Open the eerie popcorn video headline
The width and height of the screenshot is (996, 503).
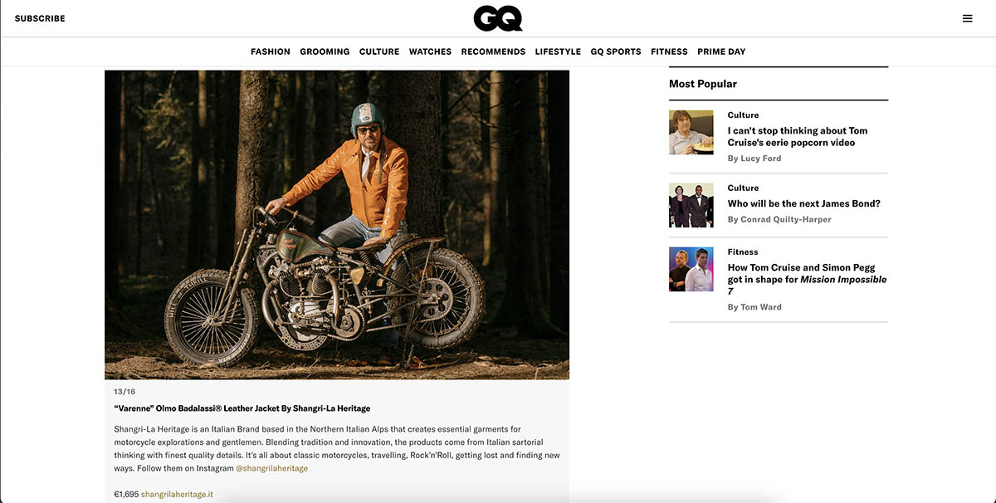[x=798, y=136]
